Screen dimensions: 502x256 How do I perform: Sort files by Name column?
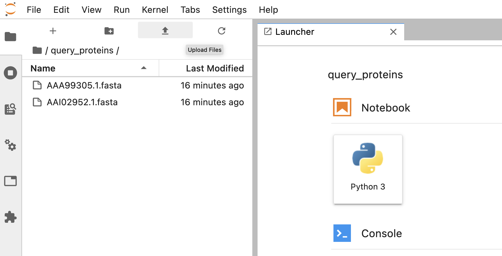tap(43, 68)
